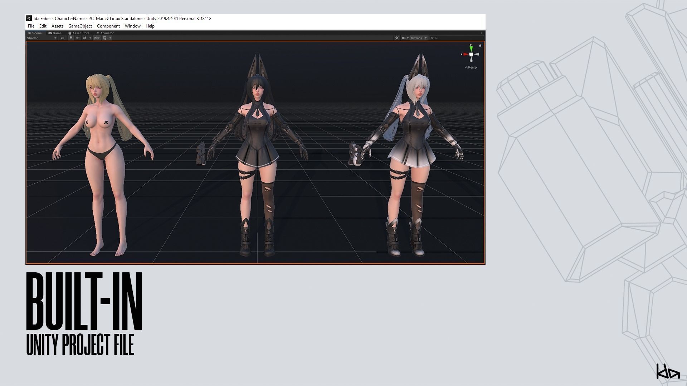
Task: Toggle skybox and effects icon
Action: click(x=85, y=38)
